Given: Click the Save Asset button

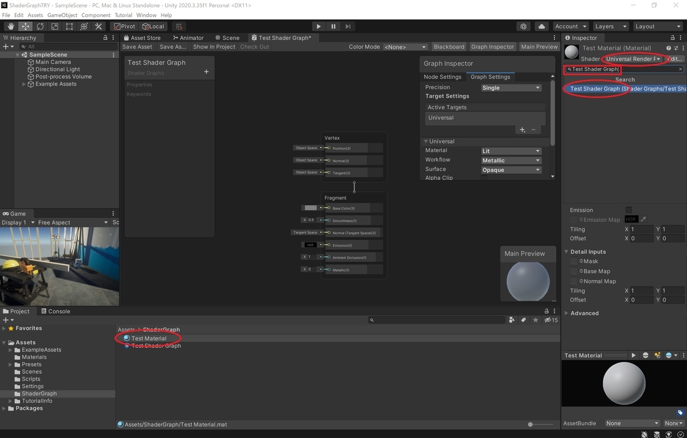Looking at the screenshot, I should (x=137, y=47).
